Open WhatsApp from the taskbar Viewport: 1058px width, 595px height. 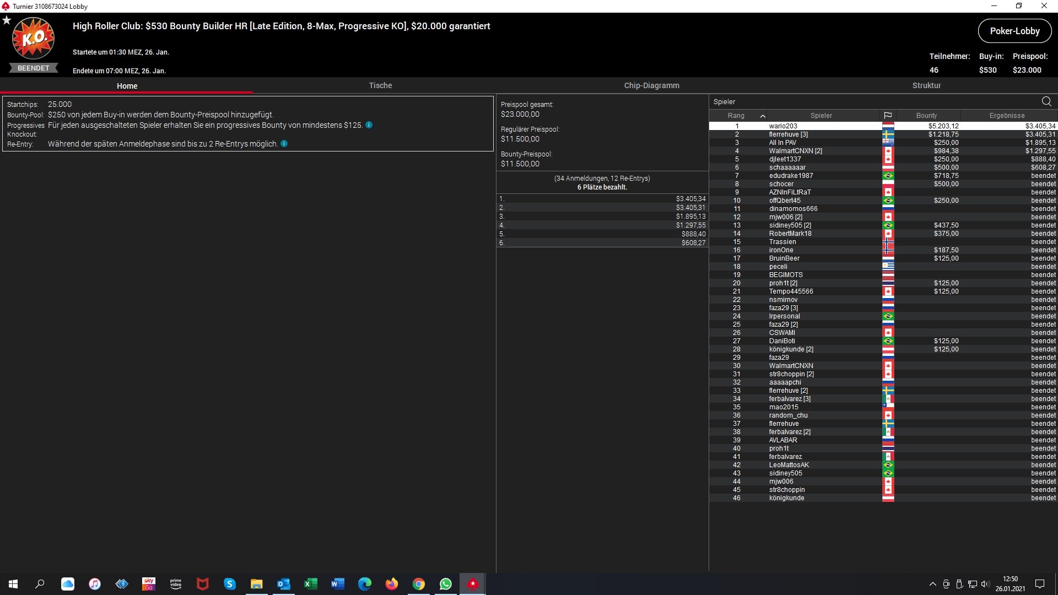coord(445,584)
